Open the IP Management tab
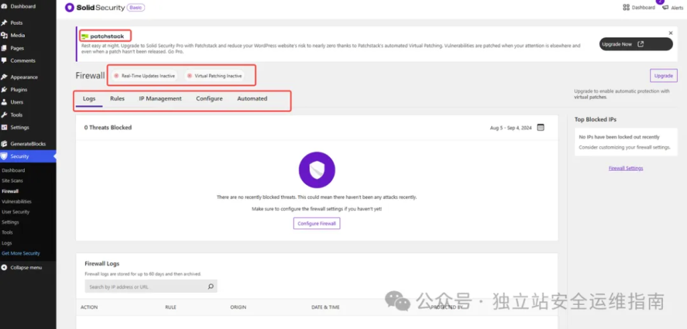687x329 pixels. click(160, 99)
